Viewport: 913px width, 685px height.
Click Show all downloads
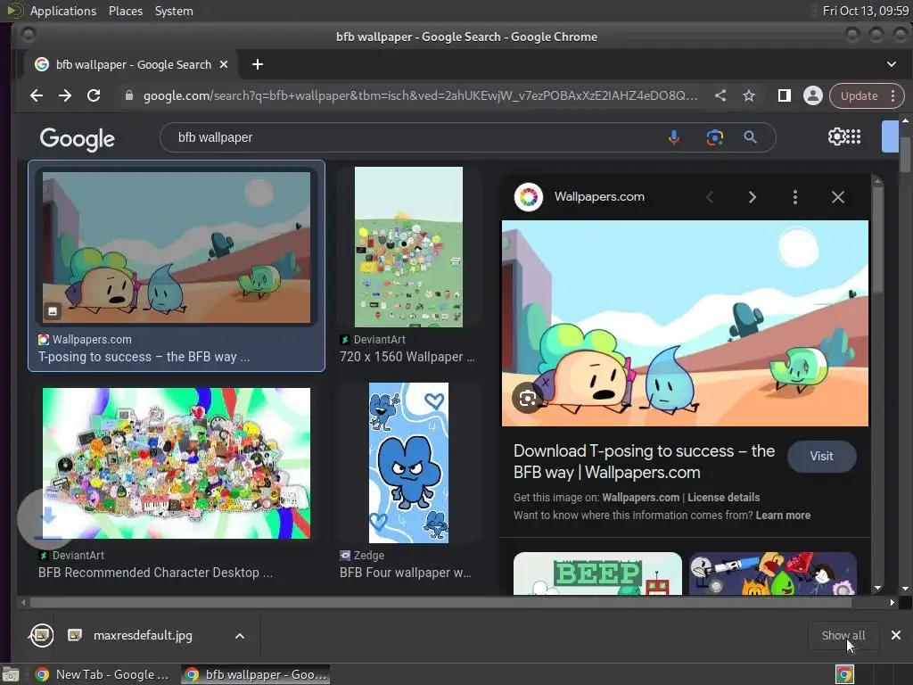tap(843, 635)
